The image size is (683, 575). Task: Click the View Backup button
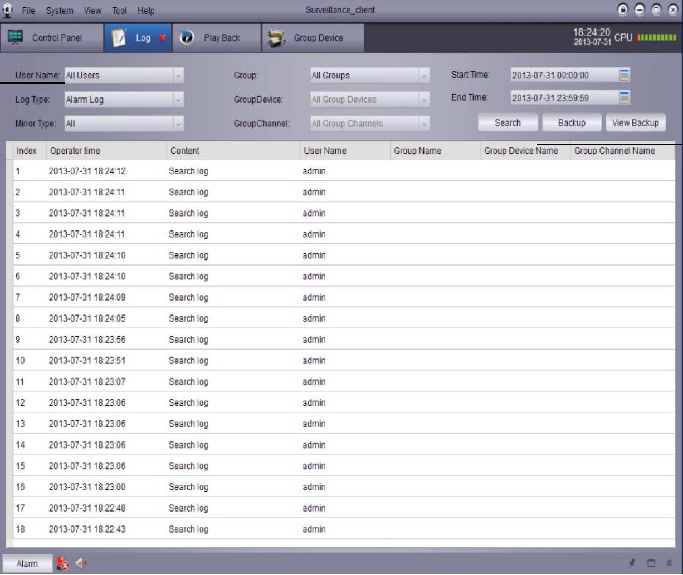click(x=635, y=123)
